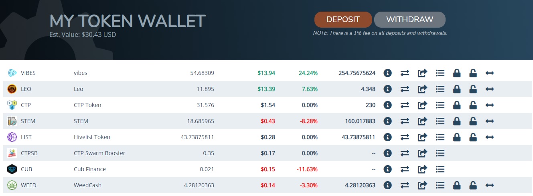The image size is (533, 196).
Task: Send CTP using the share icon
Action: [422, 105]
